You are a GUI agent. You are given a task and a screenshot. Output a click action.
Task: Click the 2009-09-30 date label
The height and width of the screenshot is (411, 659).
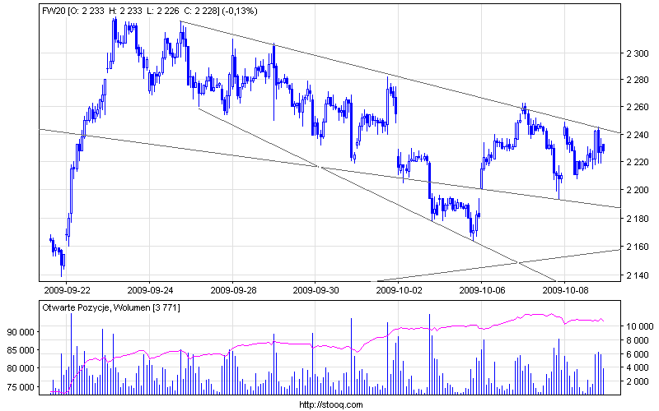[315, 290]
